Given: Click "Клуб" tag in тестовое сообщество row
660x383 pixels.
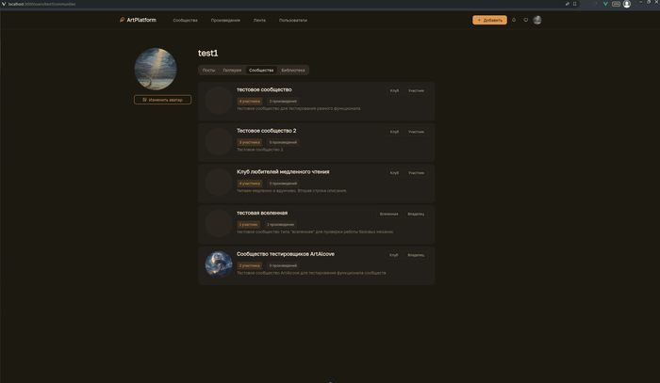Looking at the screenshot, I should coord(394,90).
